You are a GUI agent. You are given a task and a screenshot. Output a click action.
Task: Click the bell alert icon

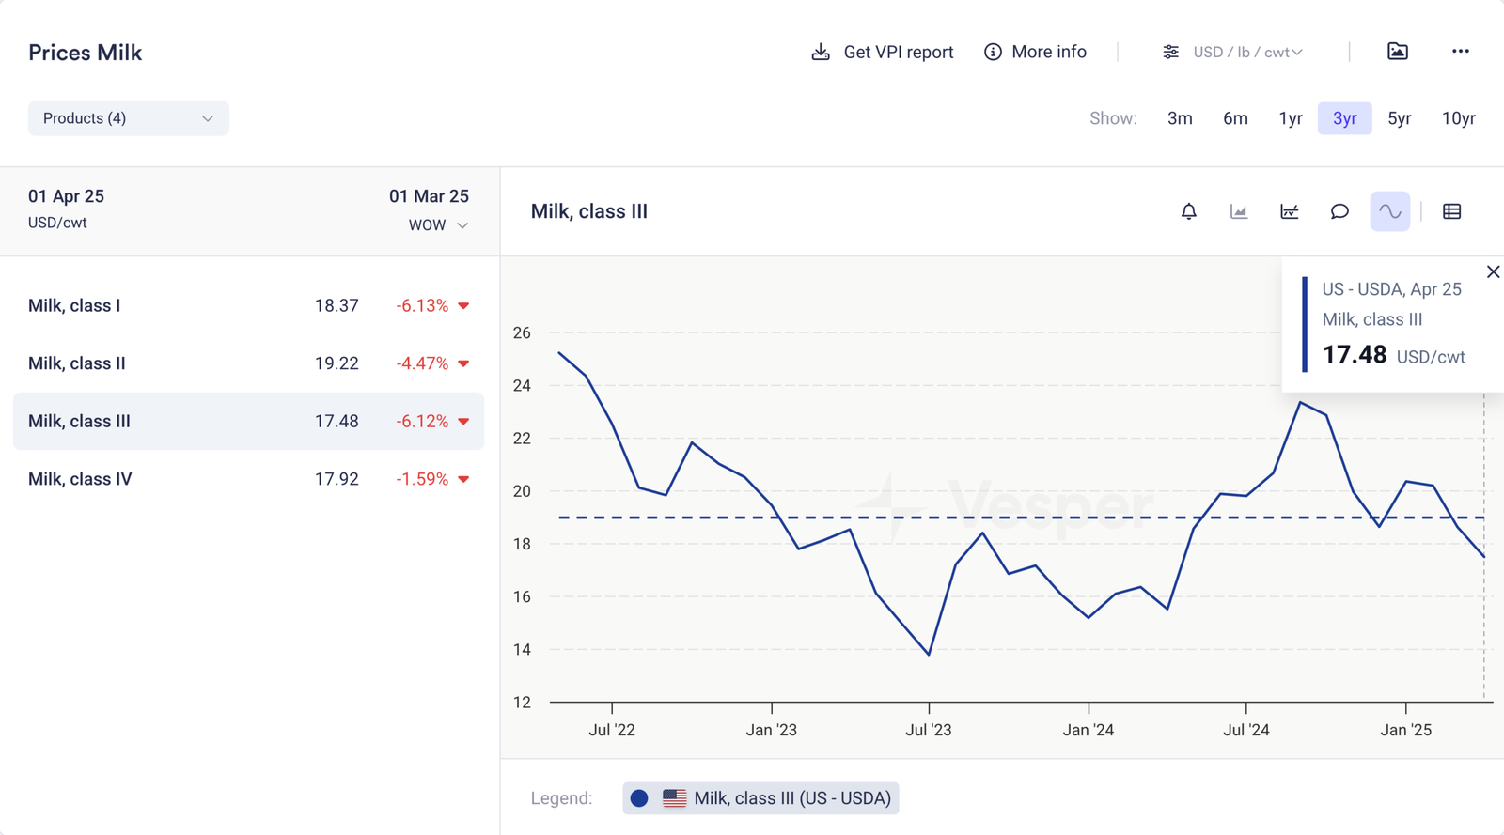[1188, 211]
